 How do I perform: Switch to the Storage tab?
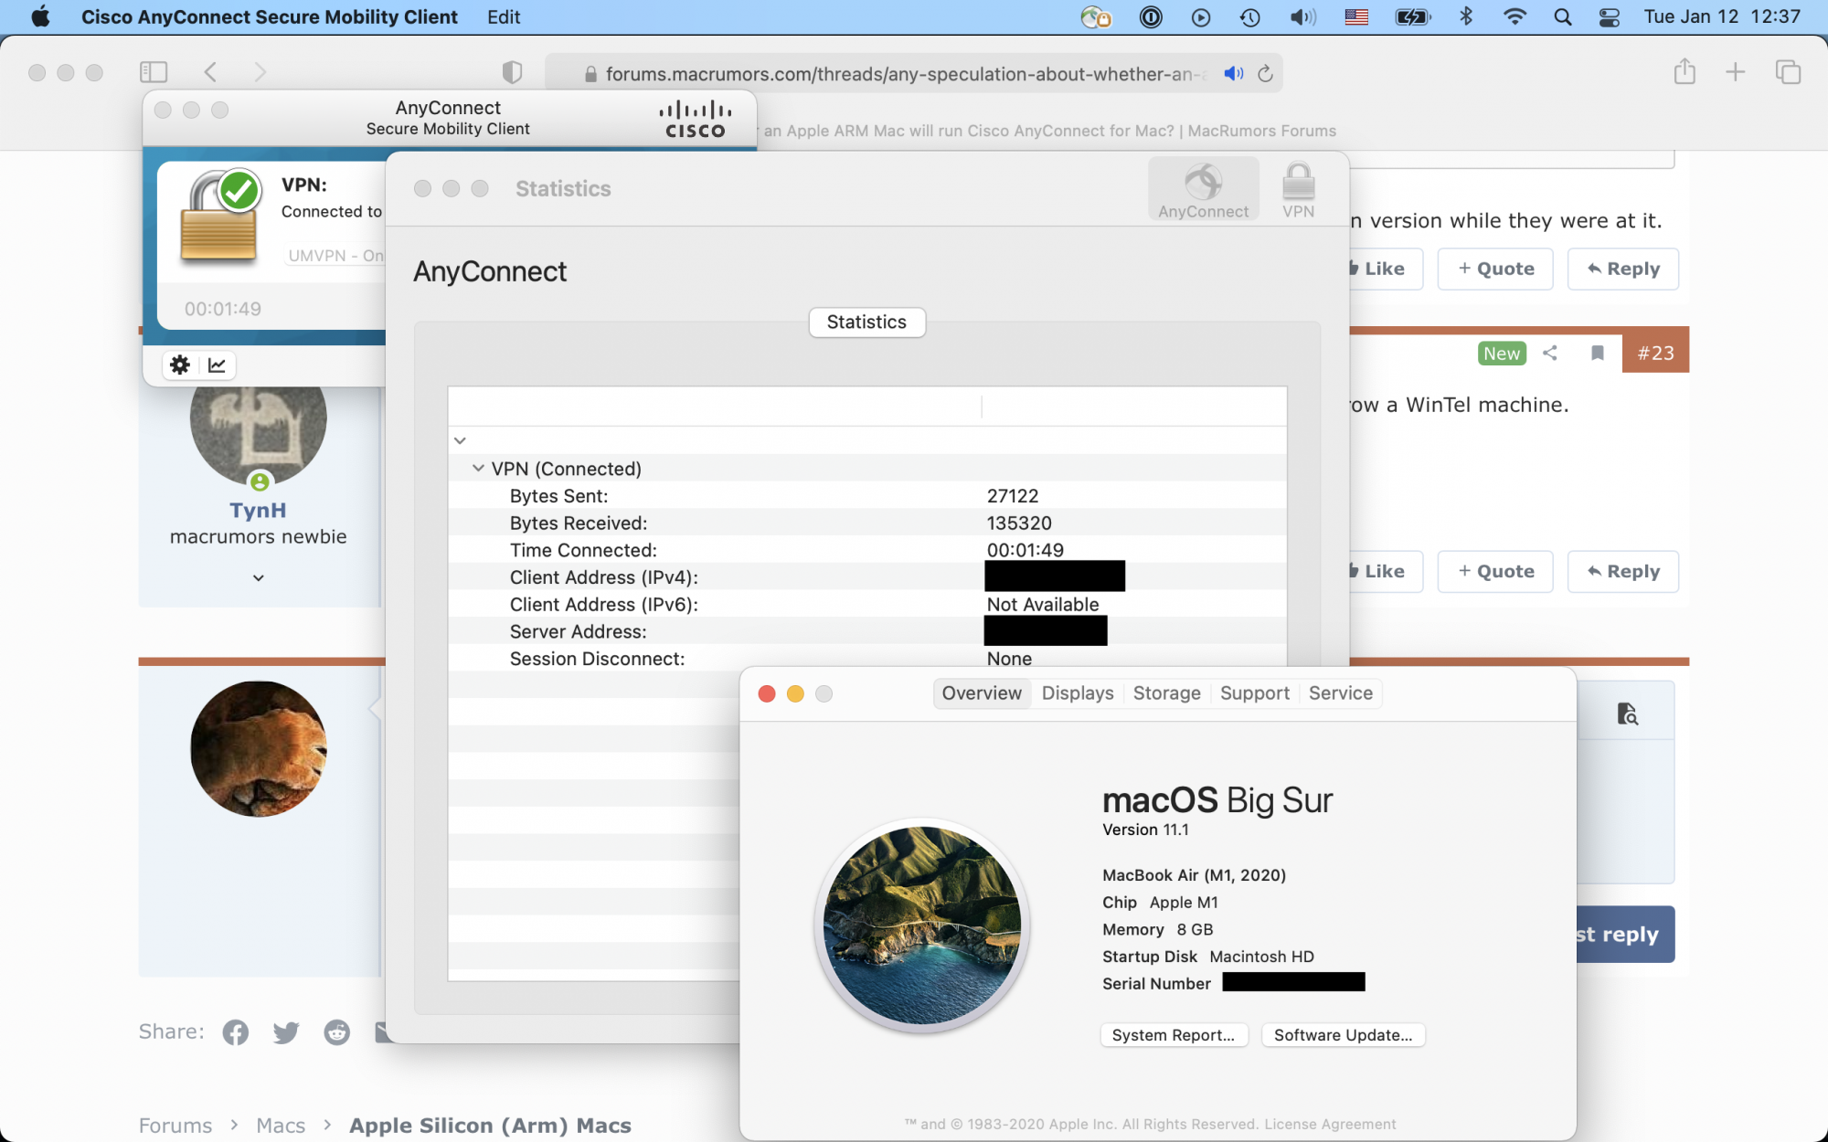point(1166,693)
